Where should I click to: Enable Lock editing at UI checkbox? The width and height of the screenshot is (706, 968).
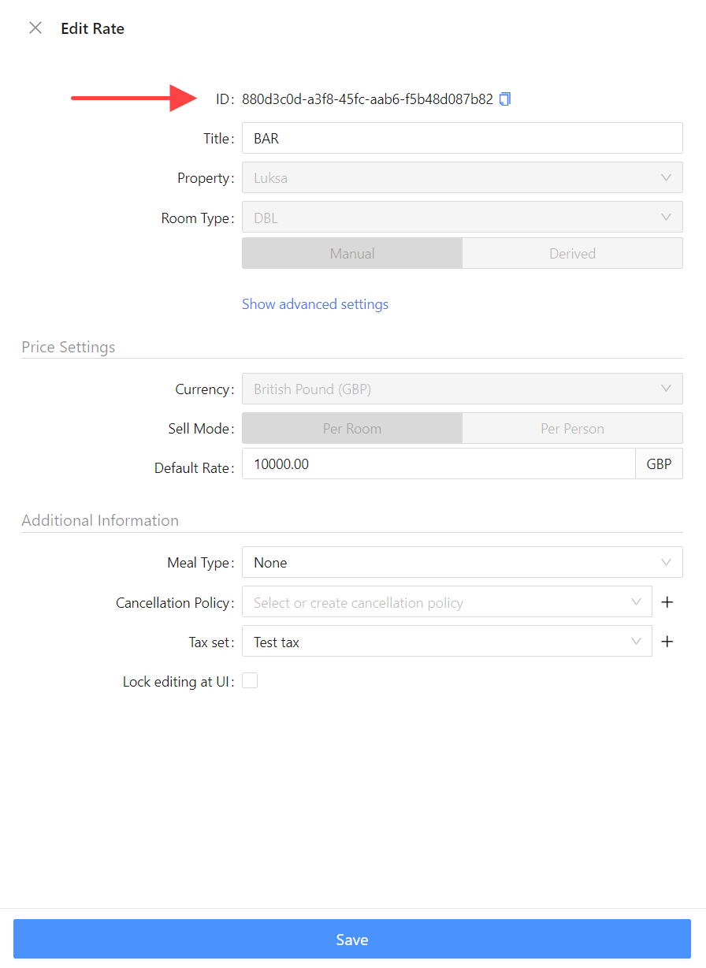250,681
